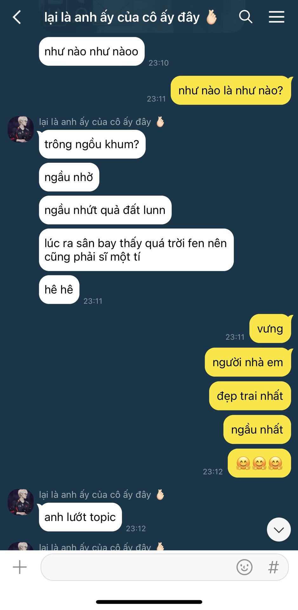Select the hugging emoji message bubble
The width and height of the screenshot is (298, 610).
[259, 463]
